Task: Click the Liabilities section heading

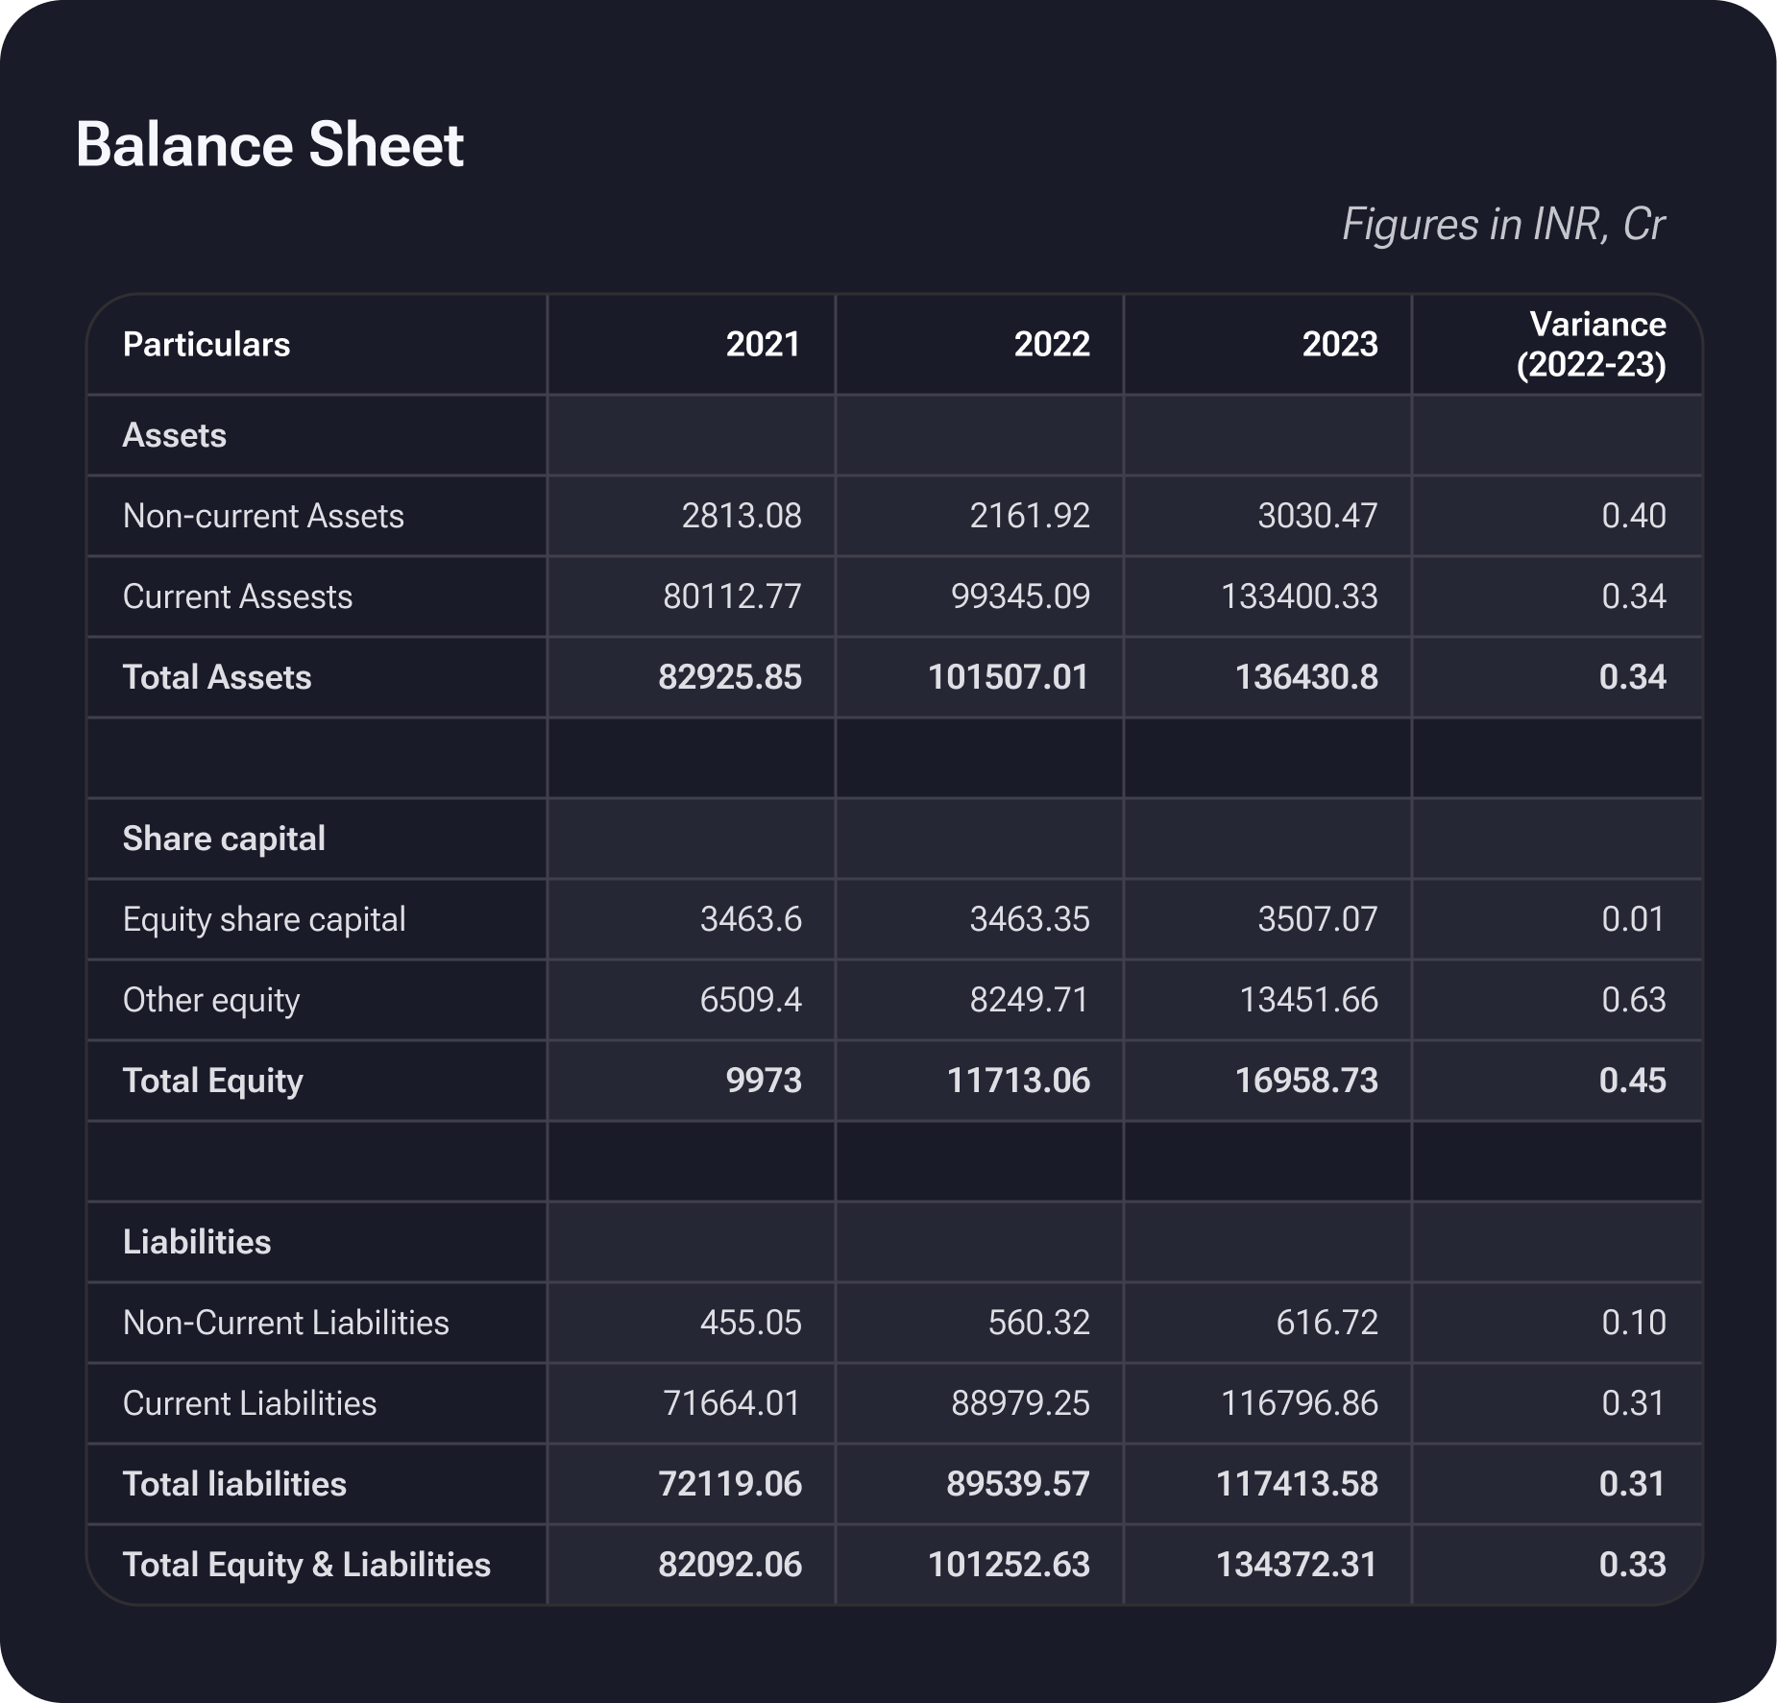Action: pyautogui.click(x=197, y=1243)
